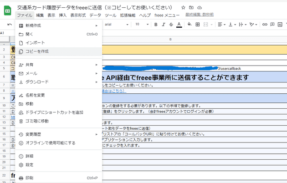The height and width of the screenshot is (183, 287).
Task: Click the move-to-folder icon beside title
Action: pyautogui.click(x=191, y=7)
